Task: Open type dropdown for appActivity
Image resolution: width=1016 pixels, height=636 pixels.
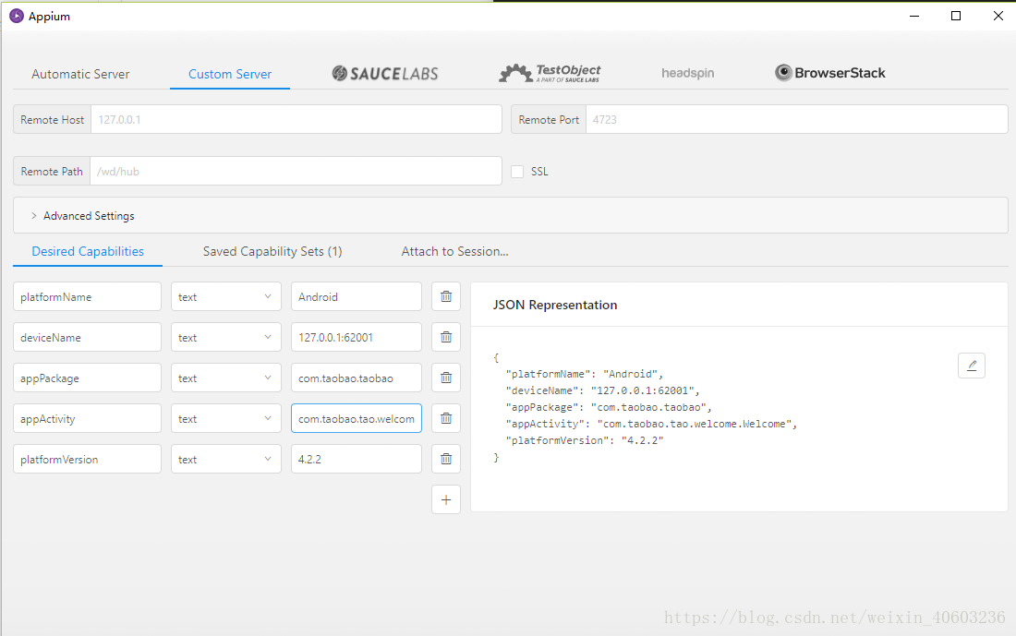Action: 226,418
